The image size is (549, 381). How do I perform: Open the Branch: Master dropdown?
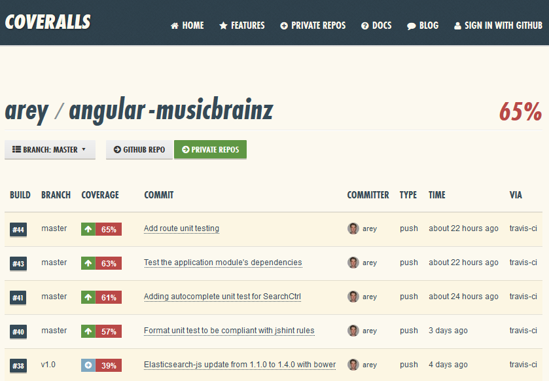coord(50,149)
